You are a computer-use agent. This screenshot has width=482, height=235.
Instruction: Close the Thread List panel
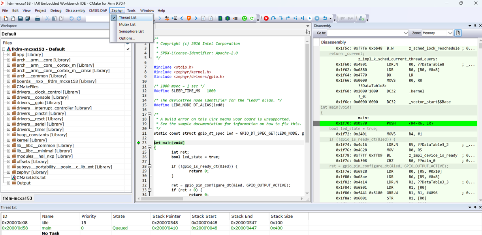(x=480, y=207)
